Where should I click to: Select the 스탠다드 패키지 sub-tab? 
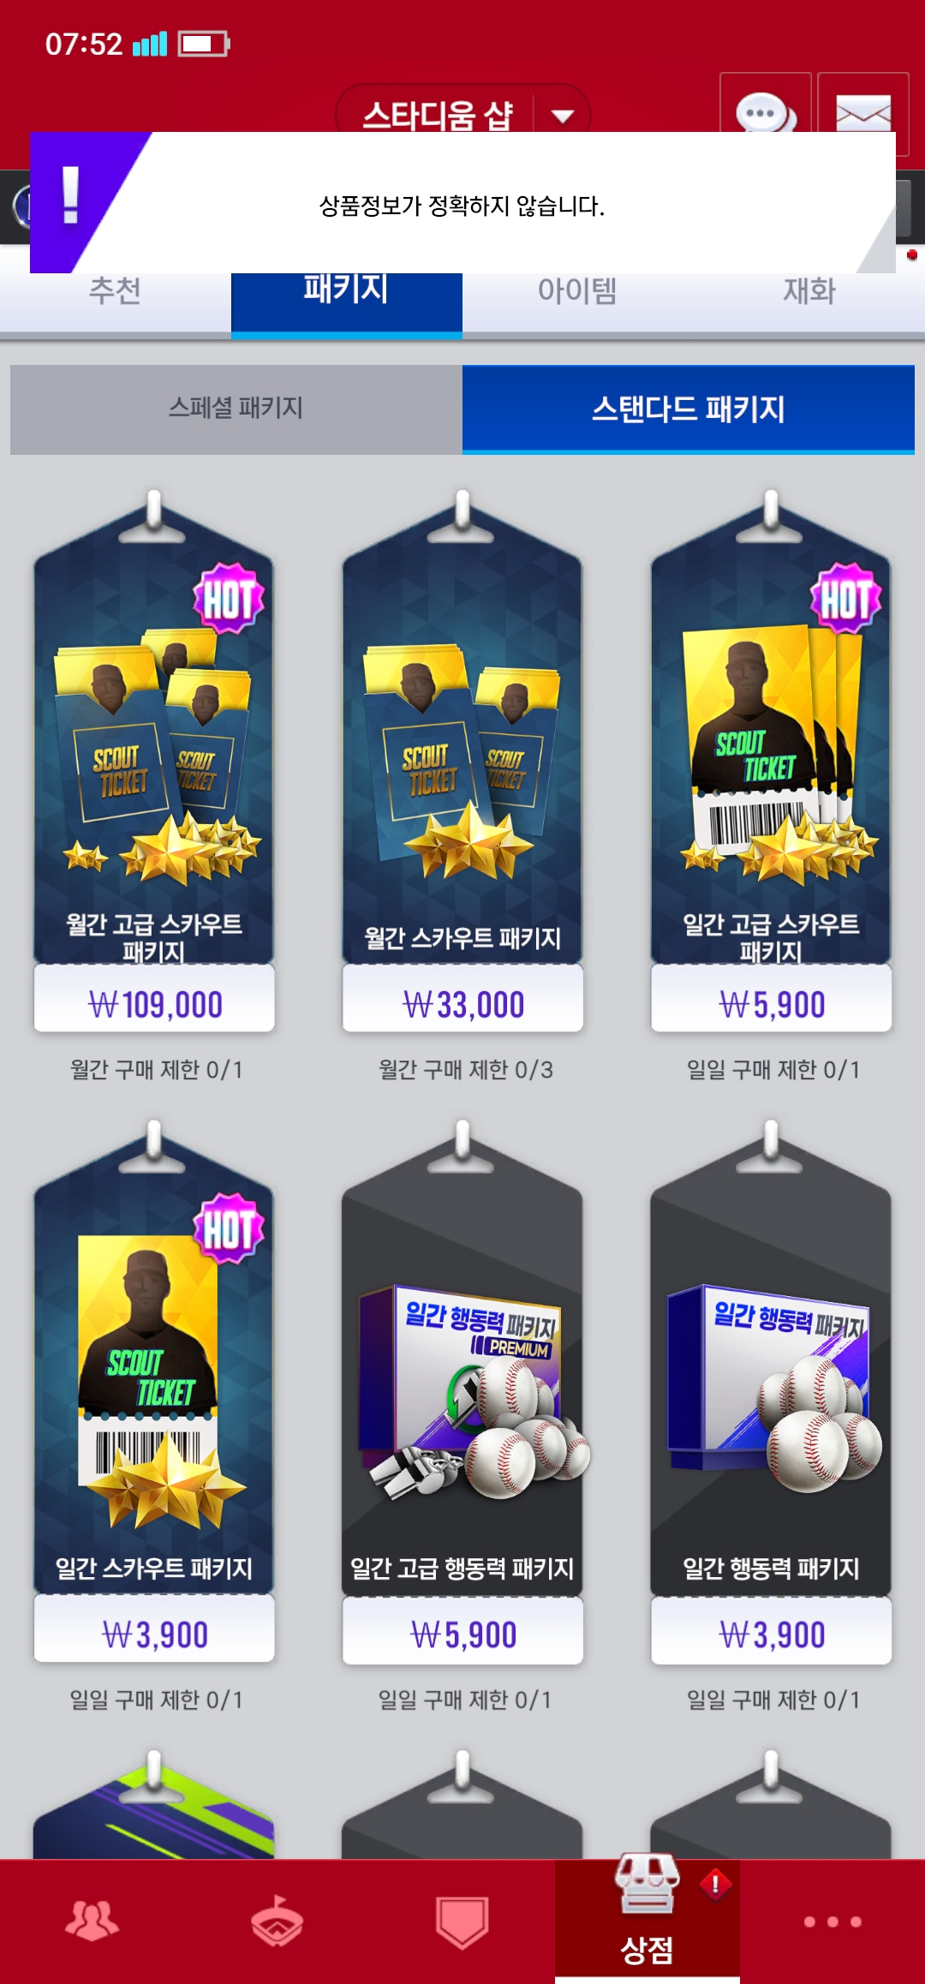pos(689,409)
